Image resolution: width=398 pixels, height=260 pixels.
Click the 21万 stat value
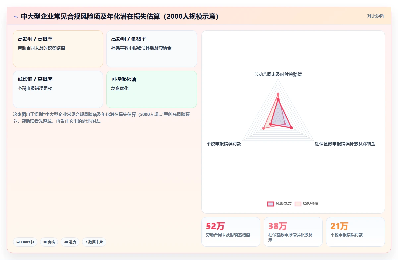[340, 226]
